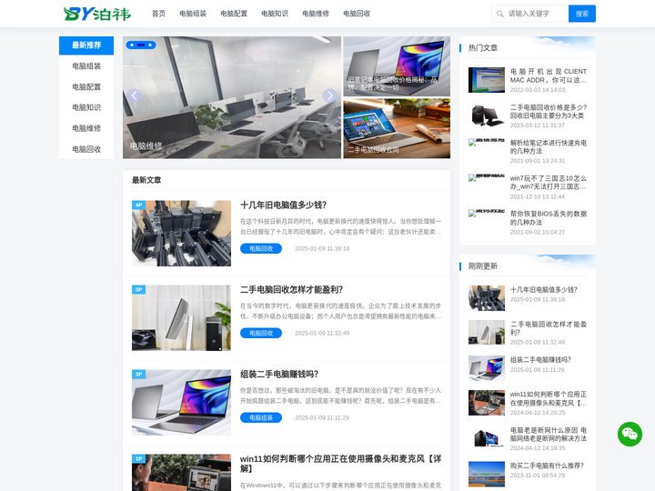655x491 pixels.
Task: Open 十几年旧电脑值多少钱? in 刚刚更新
Action: [543, 290]
